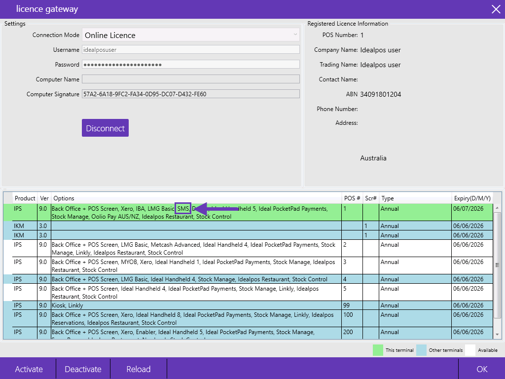
Task: Click the licence list scroll down arrow
Action: [x=497, y=335]
